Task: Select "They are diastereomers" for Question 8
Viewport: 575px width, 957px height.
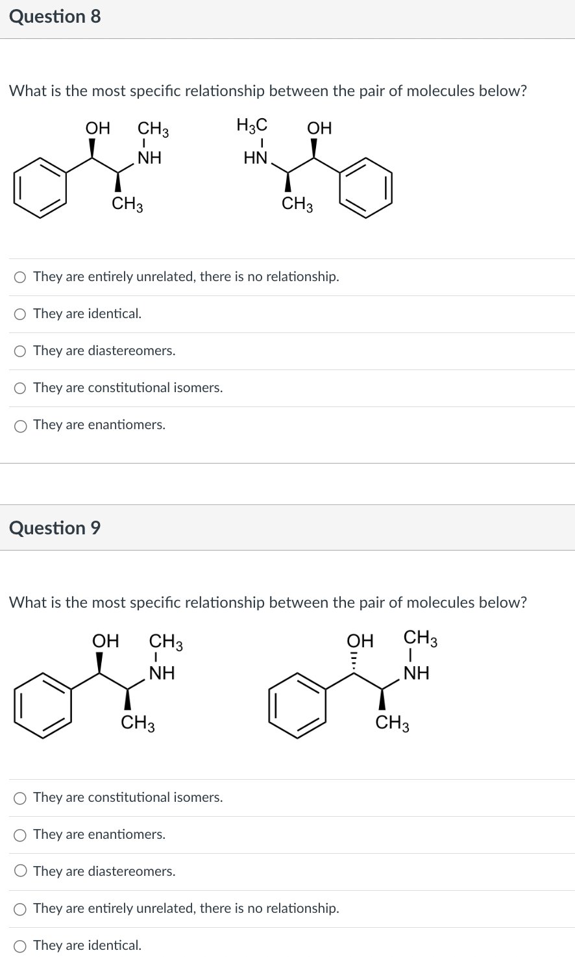Action: [x=20, y=351]
